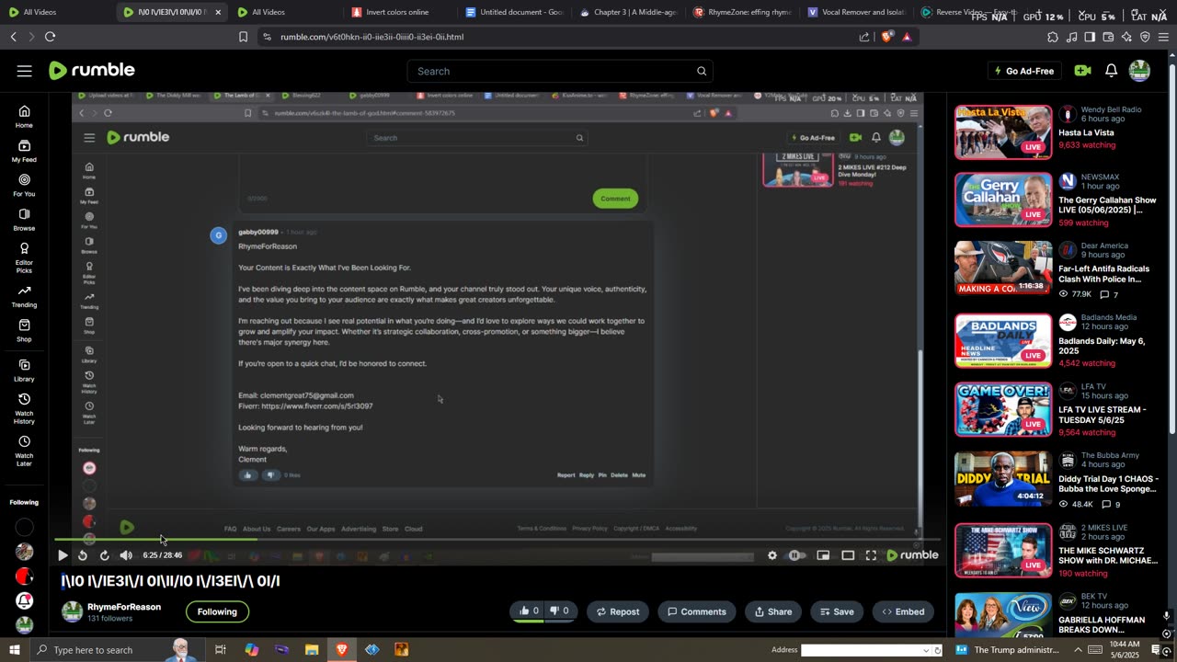Toggle the player autoplay switch

pyautogui.click(x=796, y=555)
